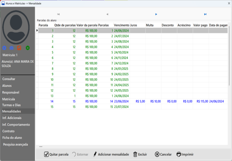Viewport: 232px width, 161px height.
Task: Go to the next record arrow
Action: pyautogui.click(x=156, y=14)
